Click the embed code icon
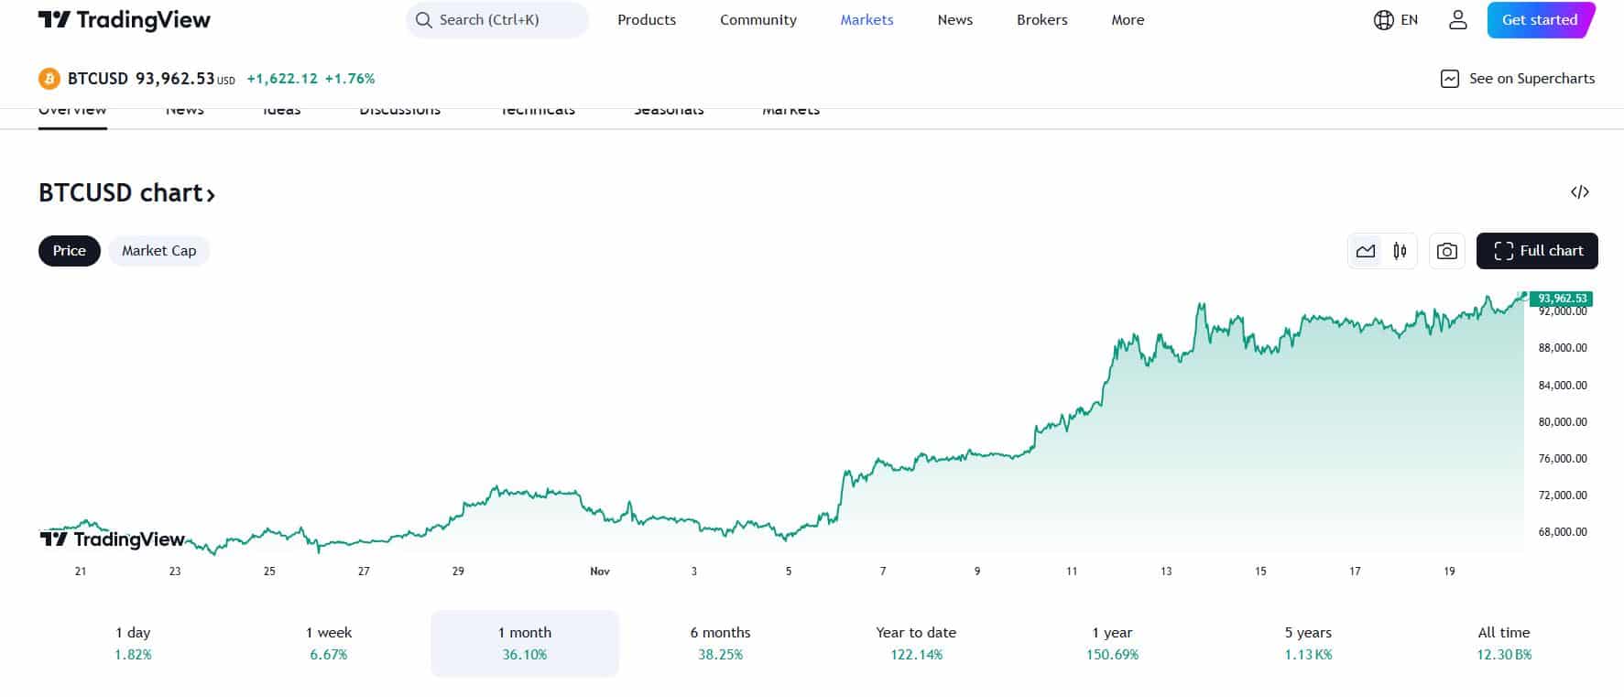 click(1580, 192)
